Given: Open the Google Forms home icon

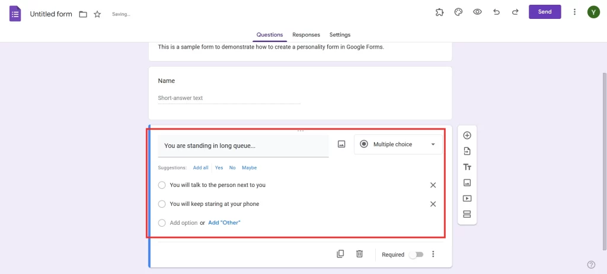Looking at the screenshot, I should point(15,14).
